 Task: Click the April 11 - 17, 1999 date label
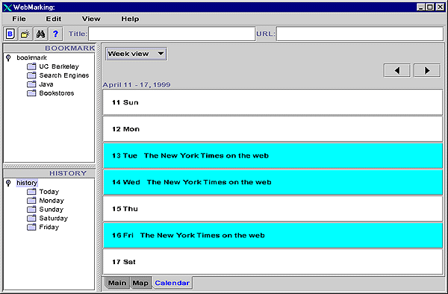pos(137,85)
